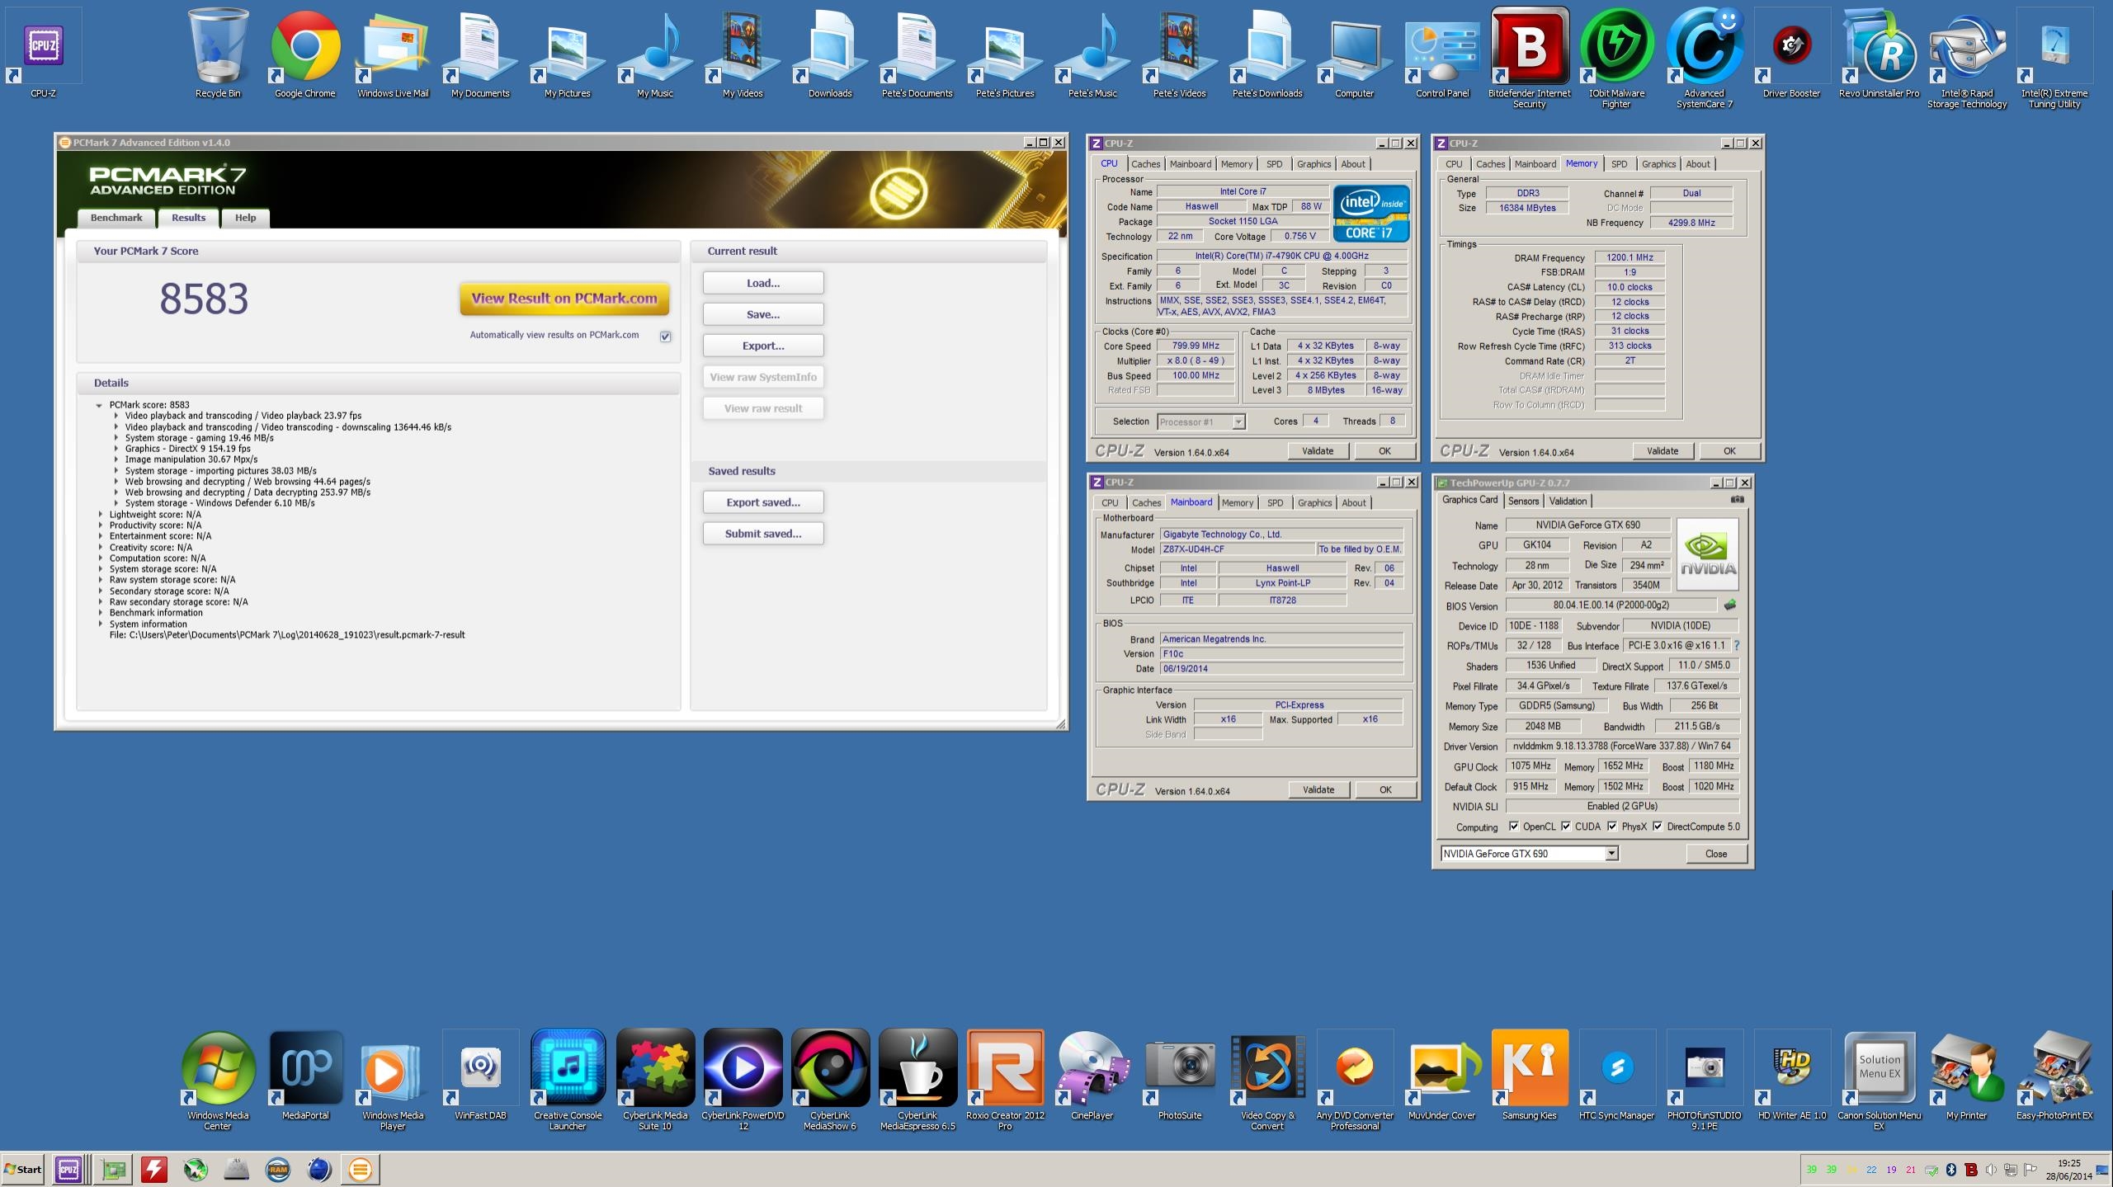Viewport: 2113px width, 1187px height.
Task: Open Caches tab in top-left CPU-Z window
Action: point(1145,164)
